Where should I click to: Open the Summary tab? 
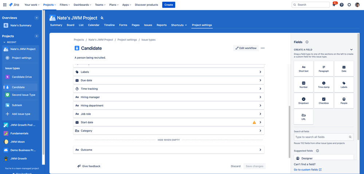[56, 25]
